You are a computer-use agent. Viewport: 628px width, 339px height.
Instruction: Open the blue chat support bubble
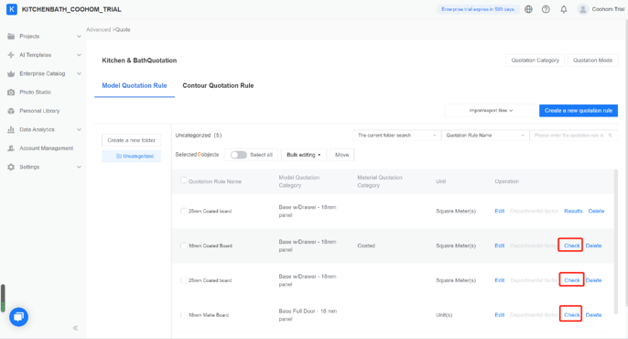[19, 317]
